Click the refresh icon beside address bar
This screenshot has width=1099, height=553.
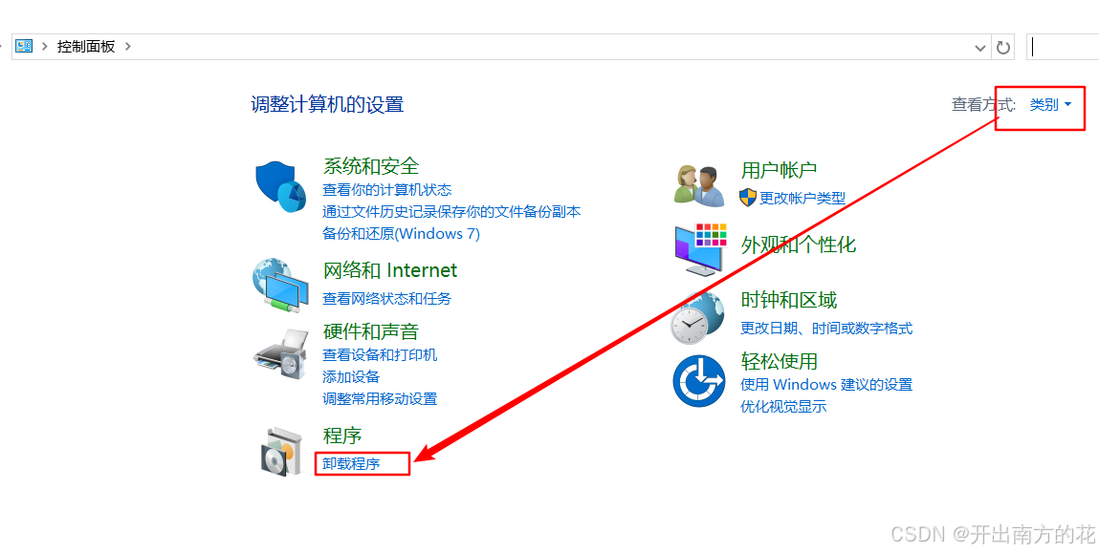pyautogui.click(x=1003, y=48)
